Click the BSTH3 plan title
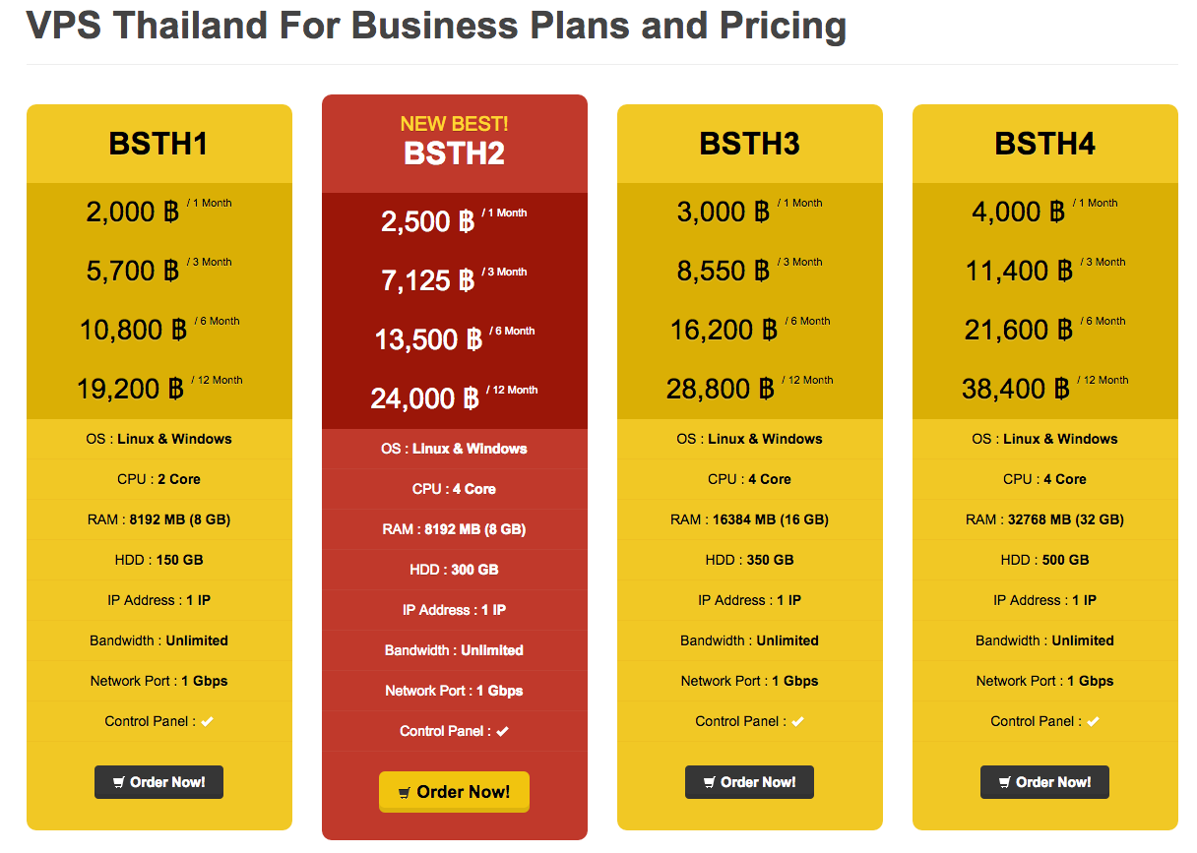 [749, 144]
